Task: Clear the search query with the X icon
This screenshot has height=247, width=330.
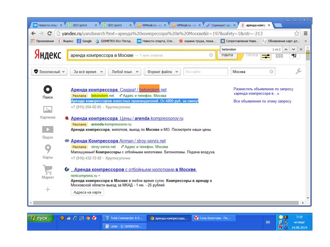Action: click(211, 55)
